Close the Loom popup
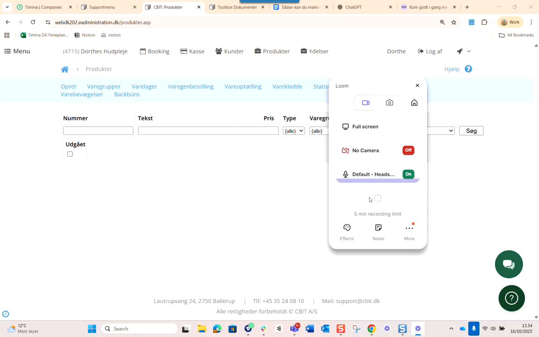Screen dimensions: 539x337 (x=417, y=85)
